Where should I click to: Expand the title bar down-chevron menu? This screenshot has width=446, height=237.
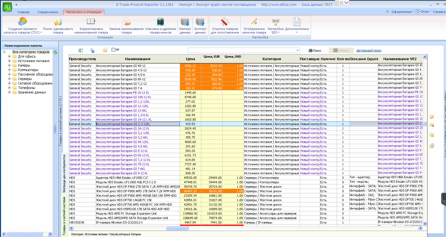(346, 3)
